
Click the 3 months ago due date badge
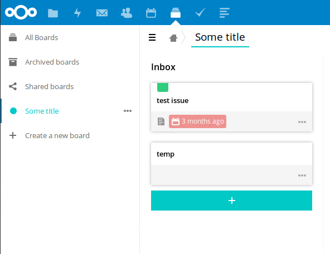point(197,121)
